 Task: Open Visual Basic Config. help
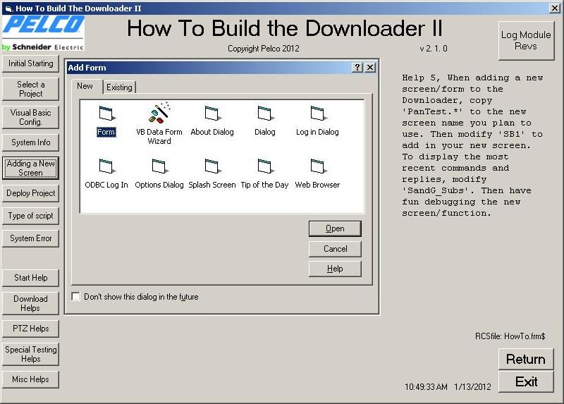coord(30,117)
